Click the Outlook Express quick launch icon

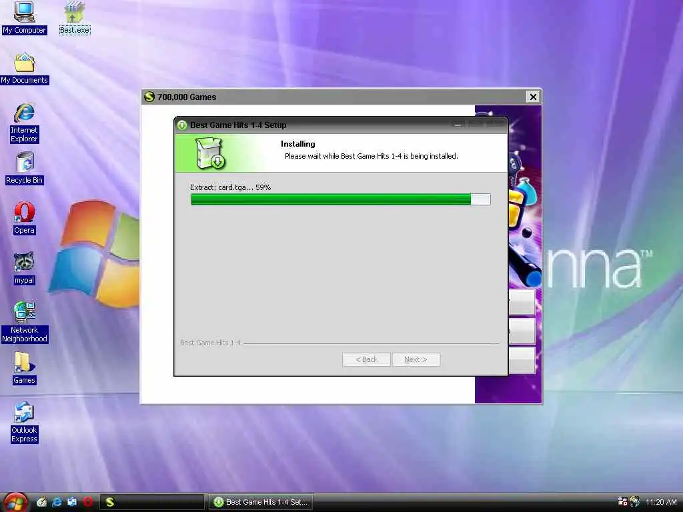pos(72,502)
